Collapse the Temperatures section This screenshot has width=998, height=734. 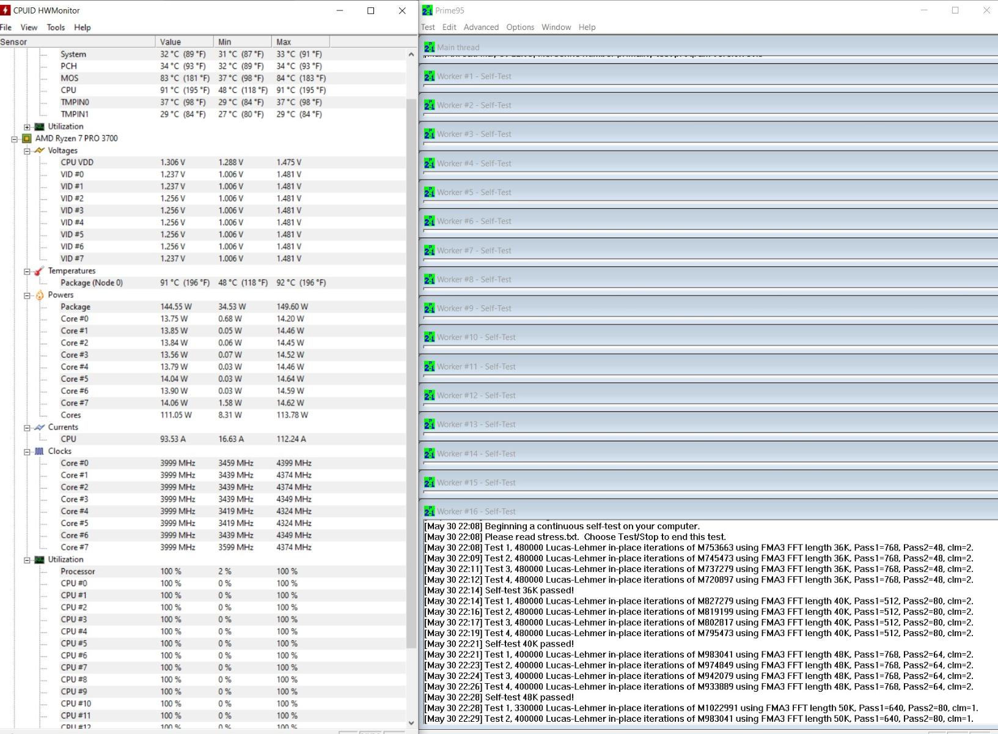pyautogui.click(x=27, y=271)
